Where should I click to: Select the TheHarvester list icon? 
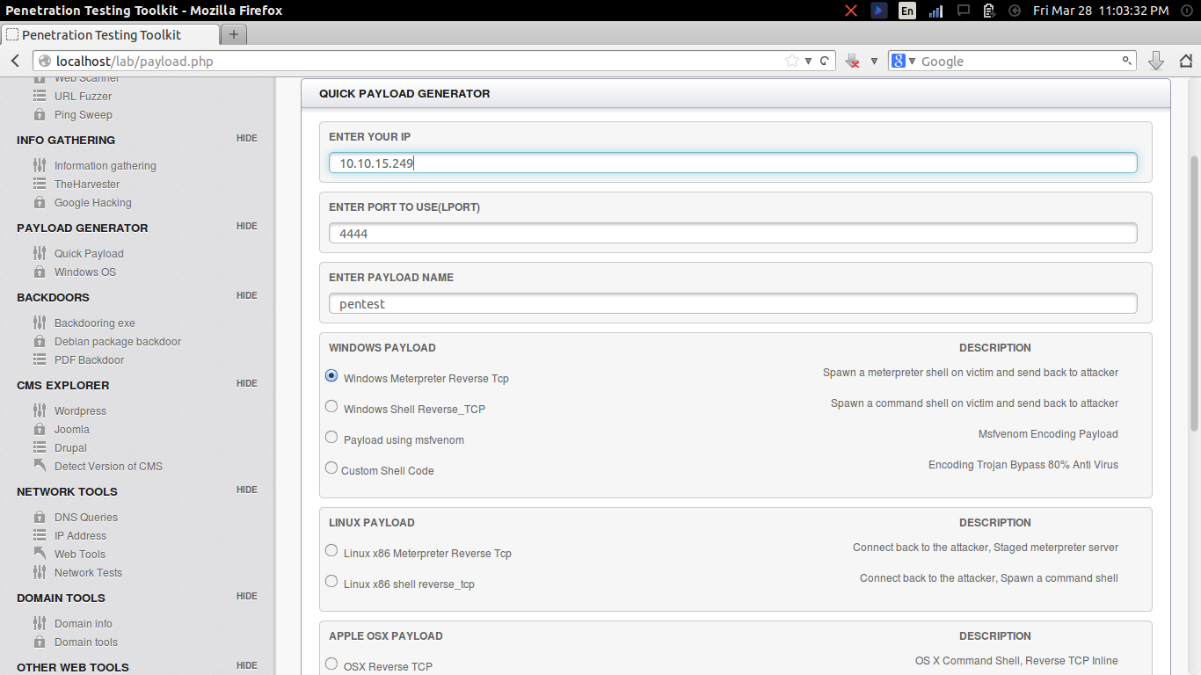(39, 184)
